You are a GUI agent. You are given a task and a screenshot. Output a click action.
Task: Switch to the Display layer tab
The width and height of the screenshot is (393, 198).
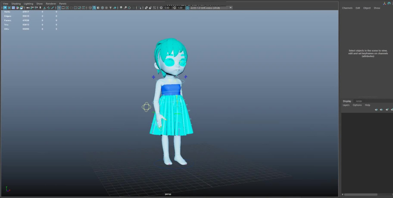pos(347,101)
